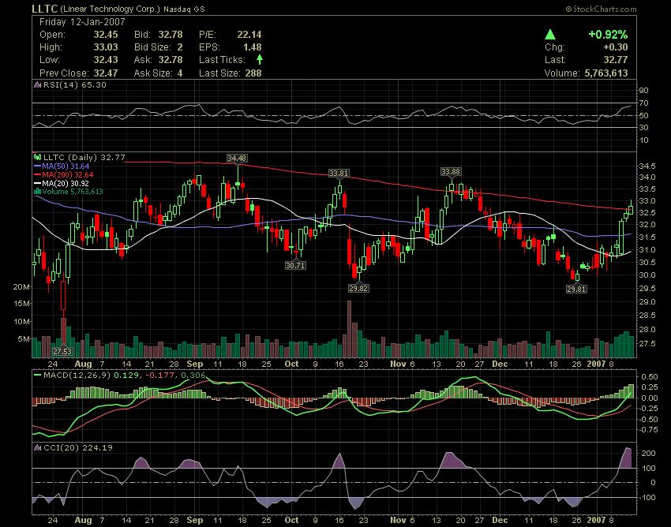Click the Open price 32.45

106,35
